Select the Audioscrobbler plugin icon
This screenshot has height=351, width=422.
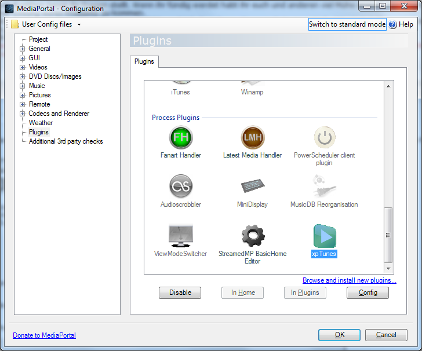point(181,186)
